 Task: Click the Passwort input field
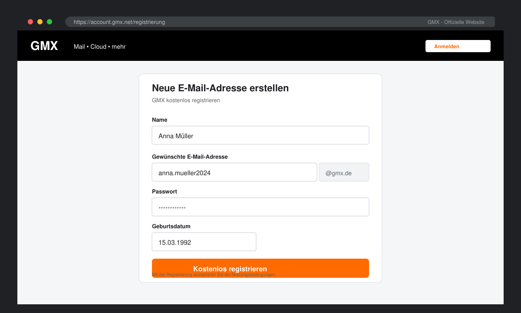point(260,207)
